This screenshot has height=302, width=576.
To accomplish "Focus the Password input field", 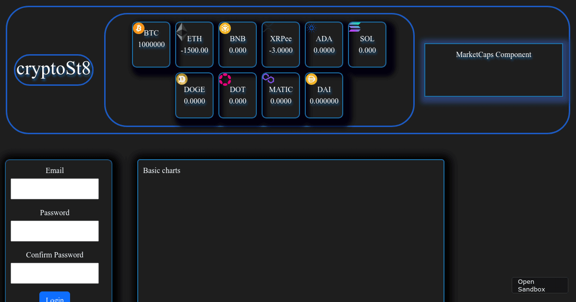I will point(55,231).
